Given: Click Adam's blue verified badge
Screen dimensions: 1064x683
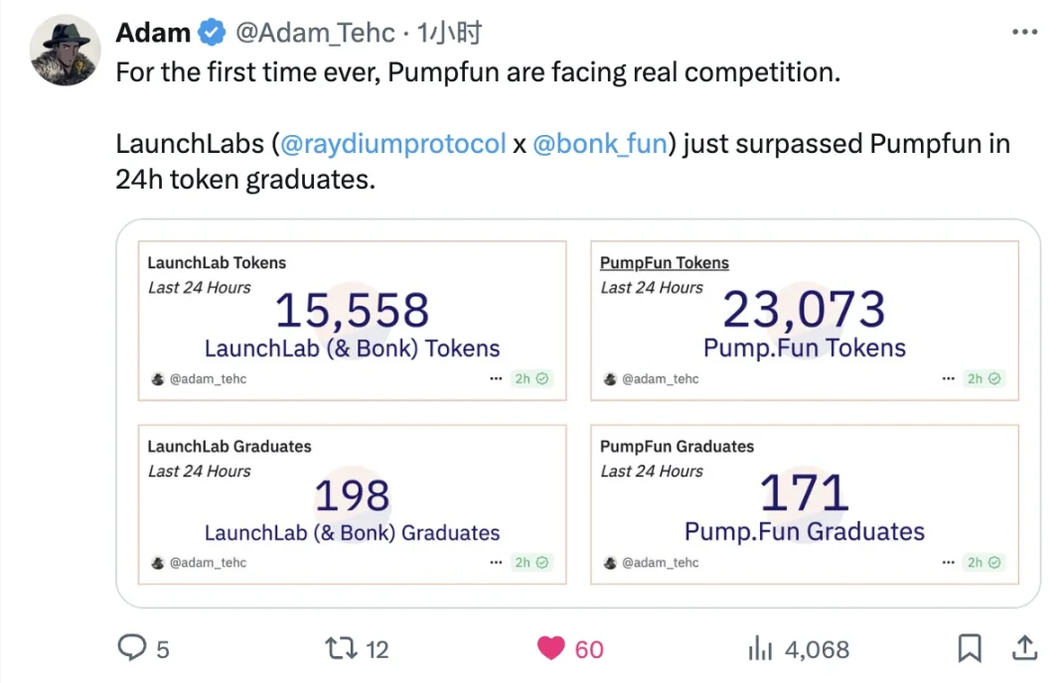Looking at the screenshot, I should [212, 31].
